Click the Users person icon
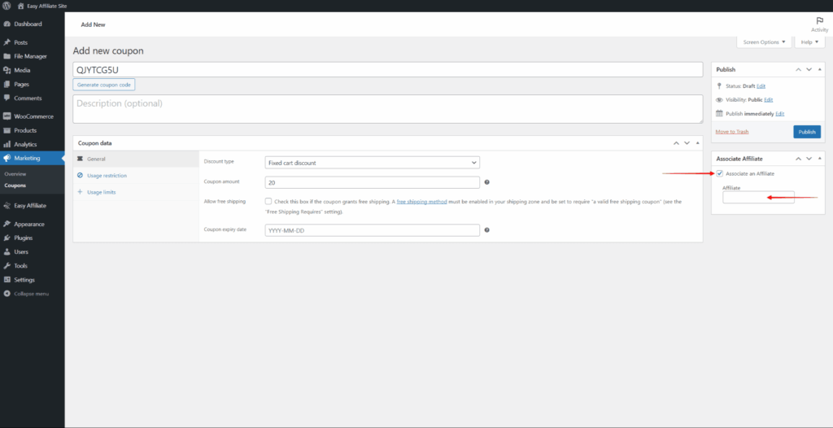The height and width of the screenshot is (428, 833). point(7,251)
